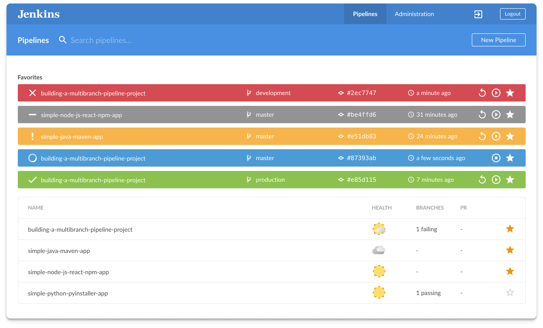Click simple-node-js-react-npm-app sunny health icon
Screen dimensions: 543x328
379,272
